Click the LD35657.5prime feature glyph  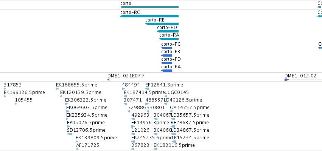(174, 119)
